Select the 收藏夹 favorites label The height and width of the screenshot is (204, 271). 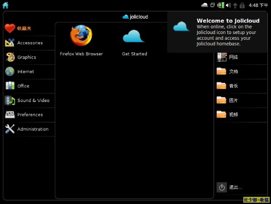click(24, 29)
